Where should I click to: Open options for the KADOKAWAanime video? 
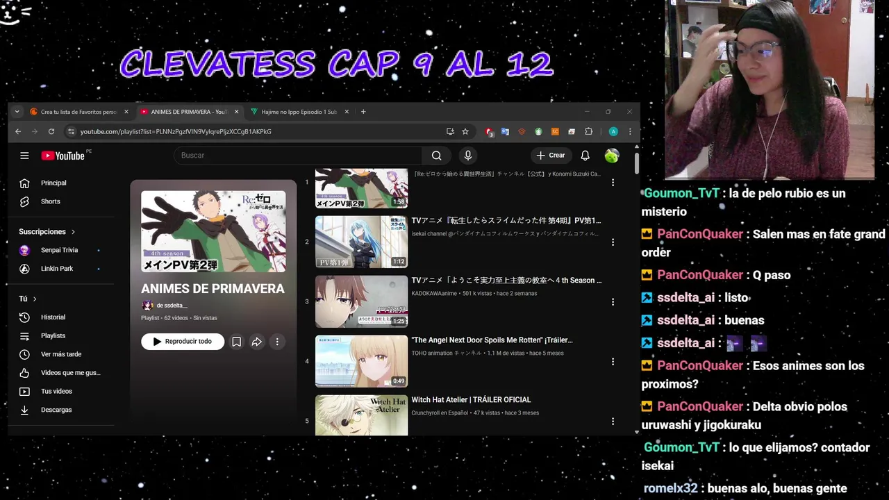tap(613, 302)
